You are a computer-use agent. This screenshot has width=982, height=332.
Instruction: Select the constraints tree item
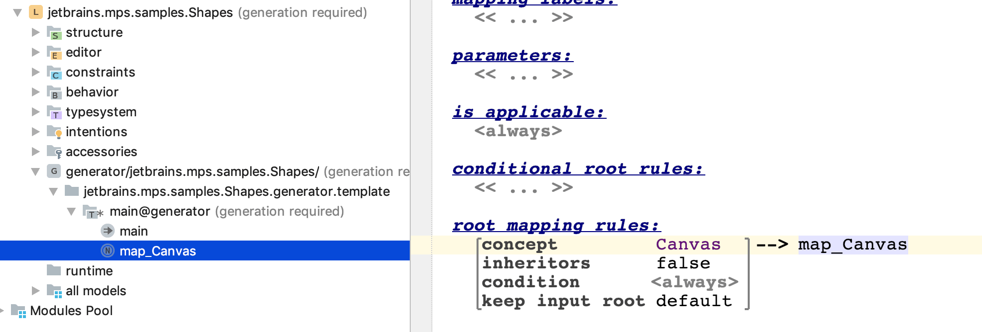pos(100,72)
